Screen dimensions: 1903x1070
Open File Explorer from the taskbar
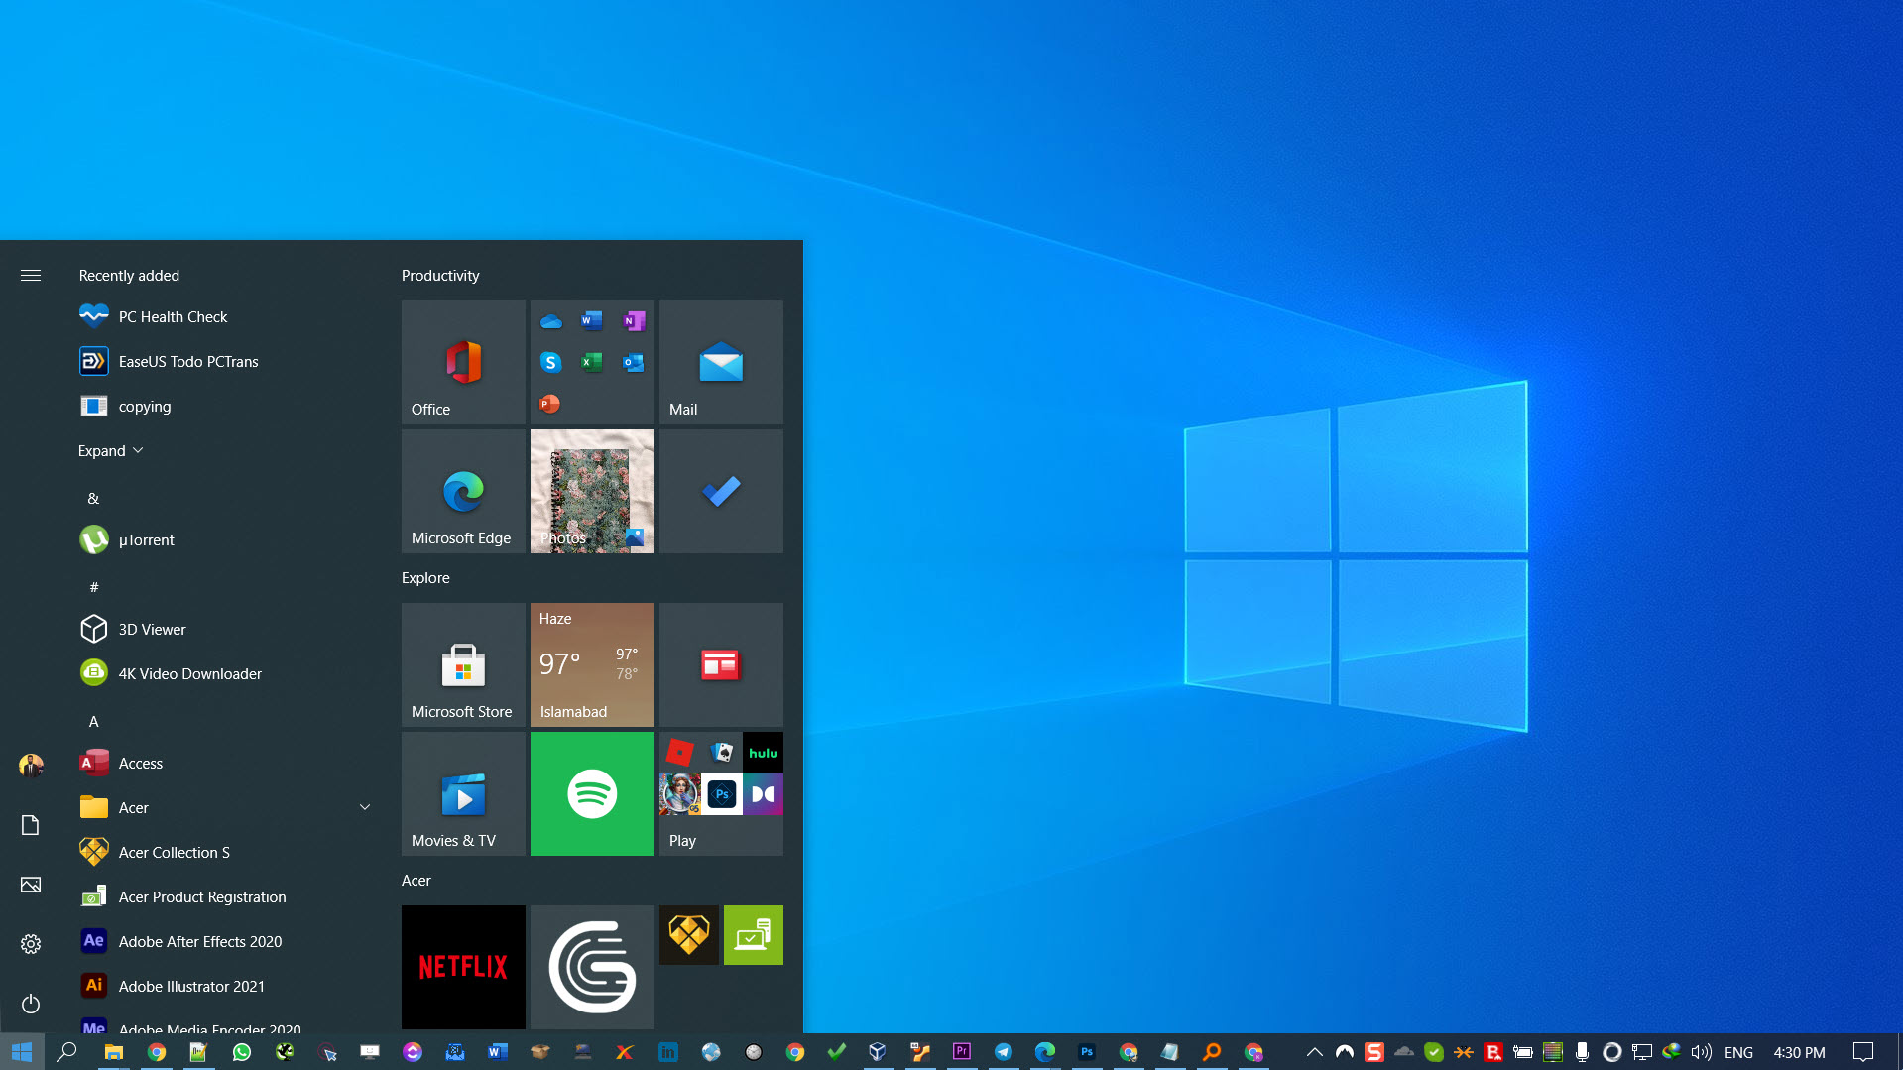114,1052
